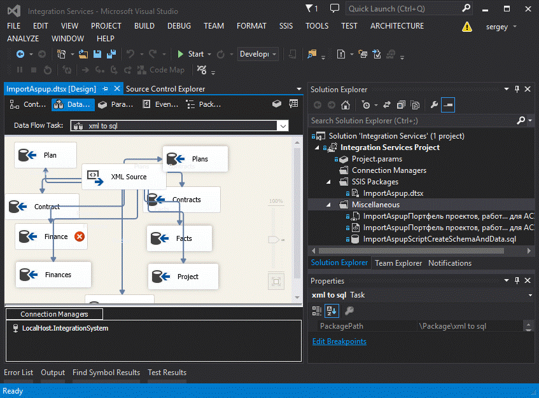539x398 pixels.
Task: Click the Search Solution Explorer field
Action: 412,121
